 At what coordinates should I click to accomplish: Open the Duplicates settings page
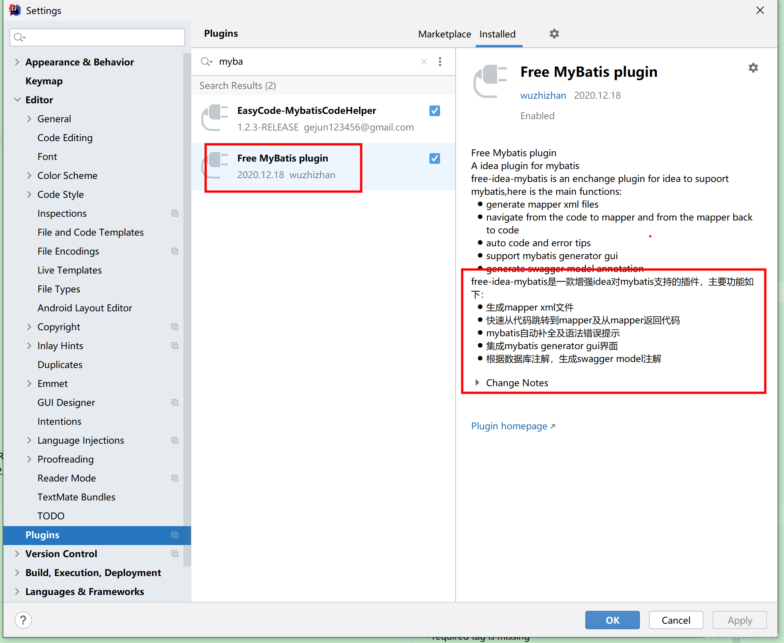point(60,365)
